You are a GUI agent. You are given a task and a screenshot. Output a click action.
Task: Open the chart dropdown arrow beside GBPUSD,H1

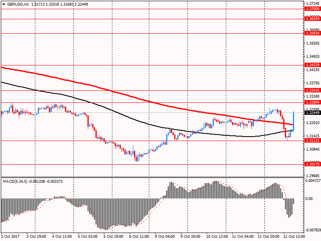[4, 4]
